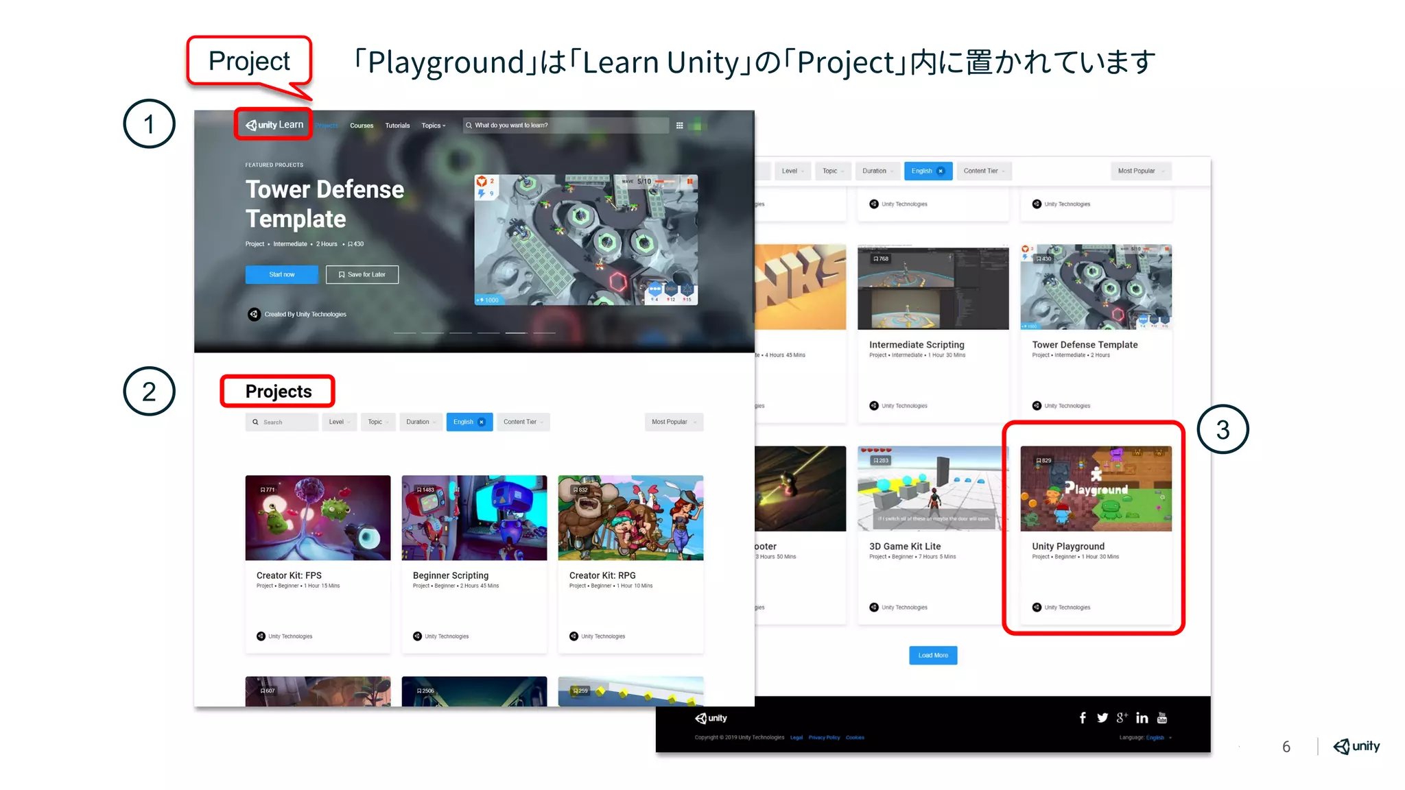Click Unity Technologies creator icon under Tower Defense
The height and width of the screenshot is (790, 1405).
click(x=254, y=314)
